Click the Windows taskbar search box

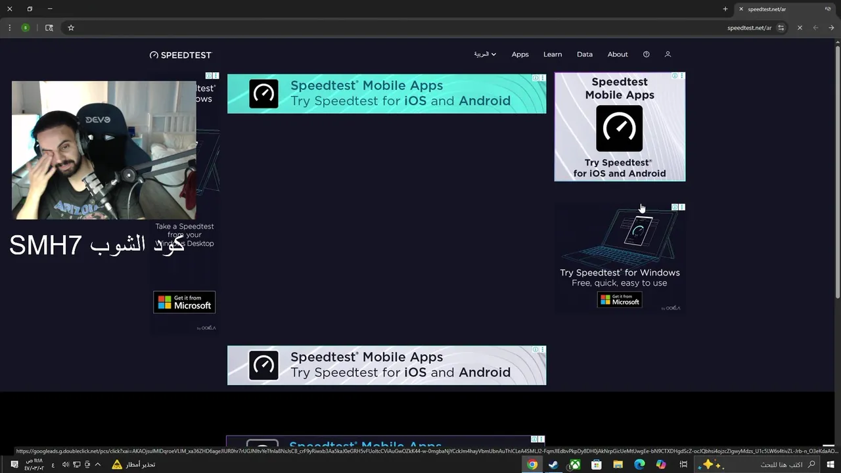coord(756,464)
